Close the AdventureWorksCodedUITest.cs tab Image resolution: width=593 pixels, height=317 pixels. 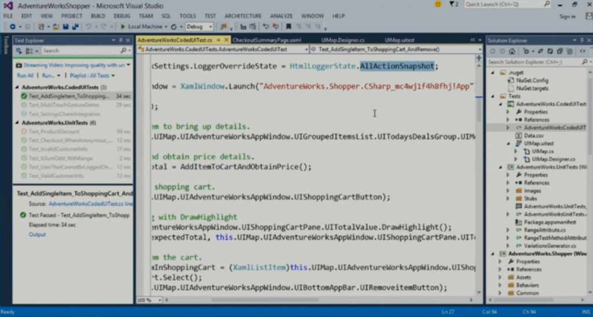point(226,40)
